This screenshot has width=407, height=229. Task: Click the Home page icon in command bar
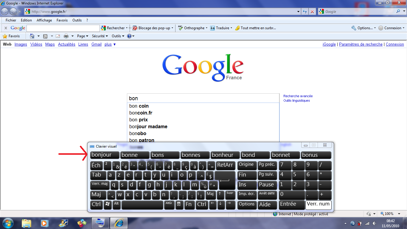(x=32, y=36)
